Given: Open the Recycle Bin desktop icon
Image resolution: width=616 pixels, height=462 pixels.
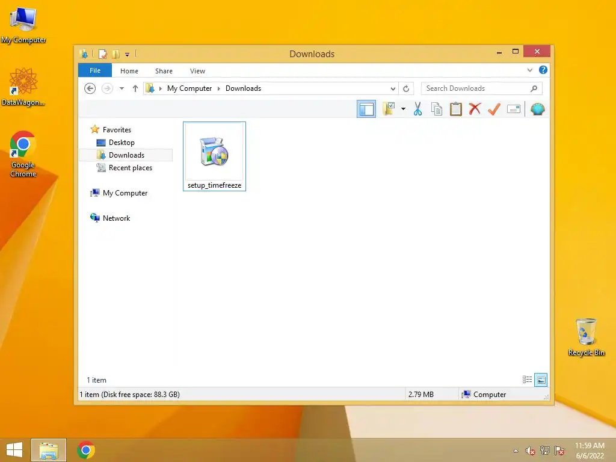Looking at the screenshot, I should [586, 337].
